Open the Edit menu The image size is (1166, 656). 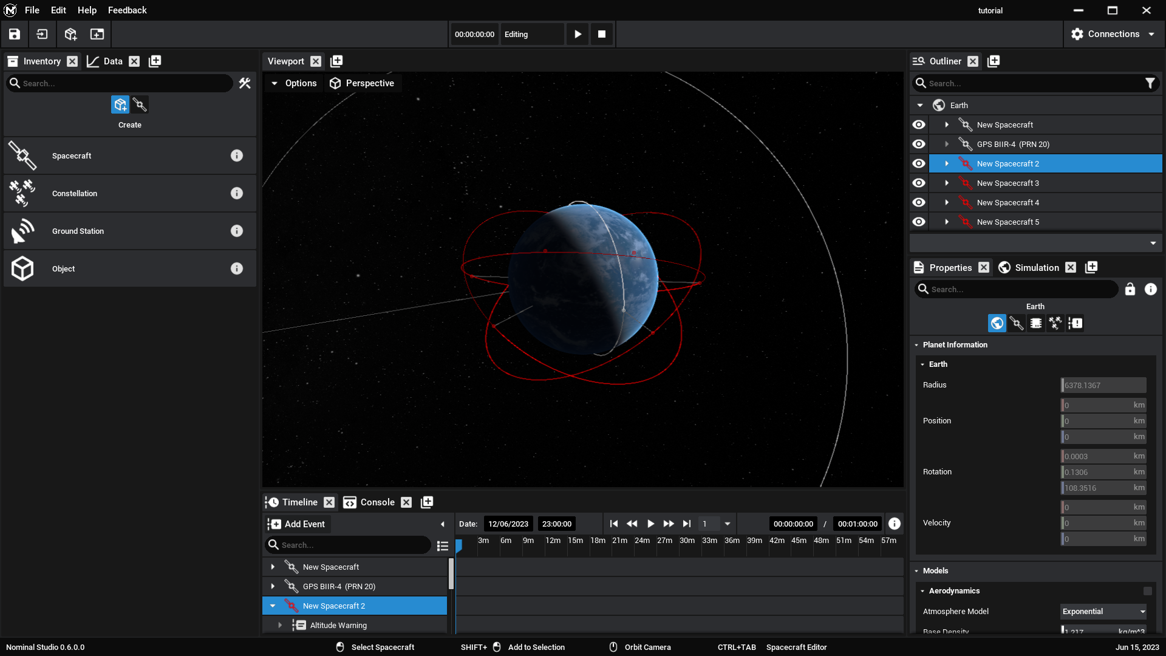pyautogui.click(x=58, y=10)
